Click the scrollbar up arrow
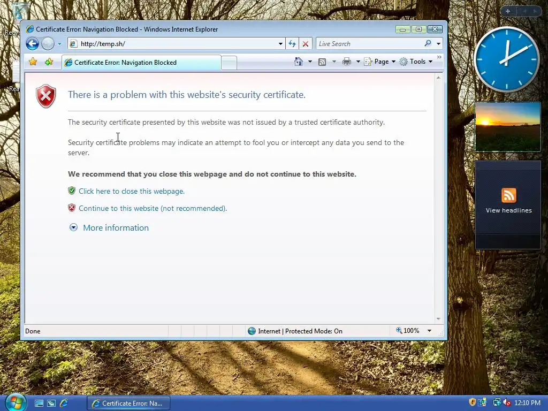This screenshot has height=411, width=548. pyautogui.click(x=438, y=78)
